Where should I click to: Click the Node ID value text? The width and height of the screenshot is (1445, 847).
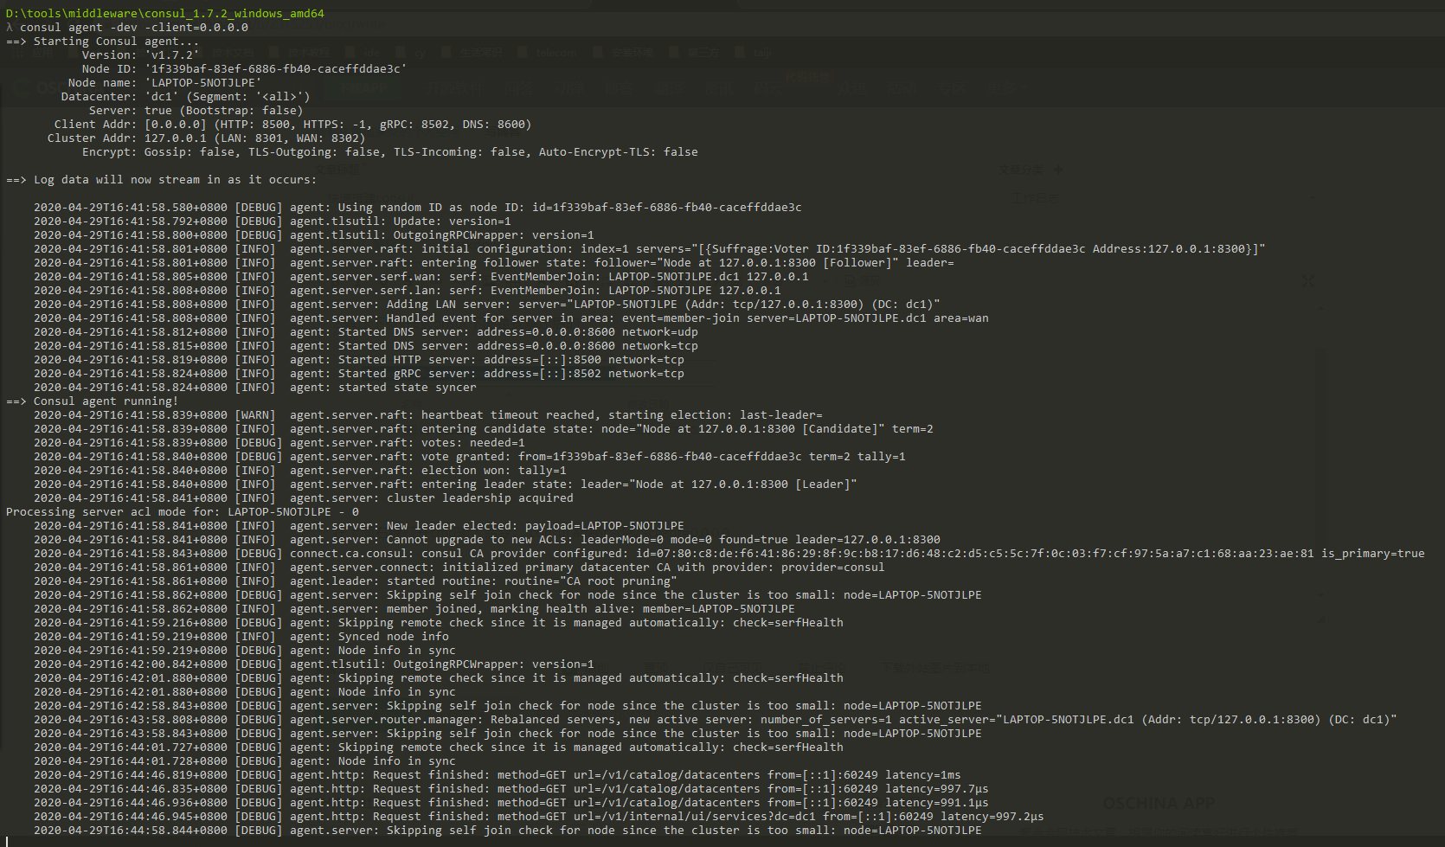click(275, 68)
